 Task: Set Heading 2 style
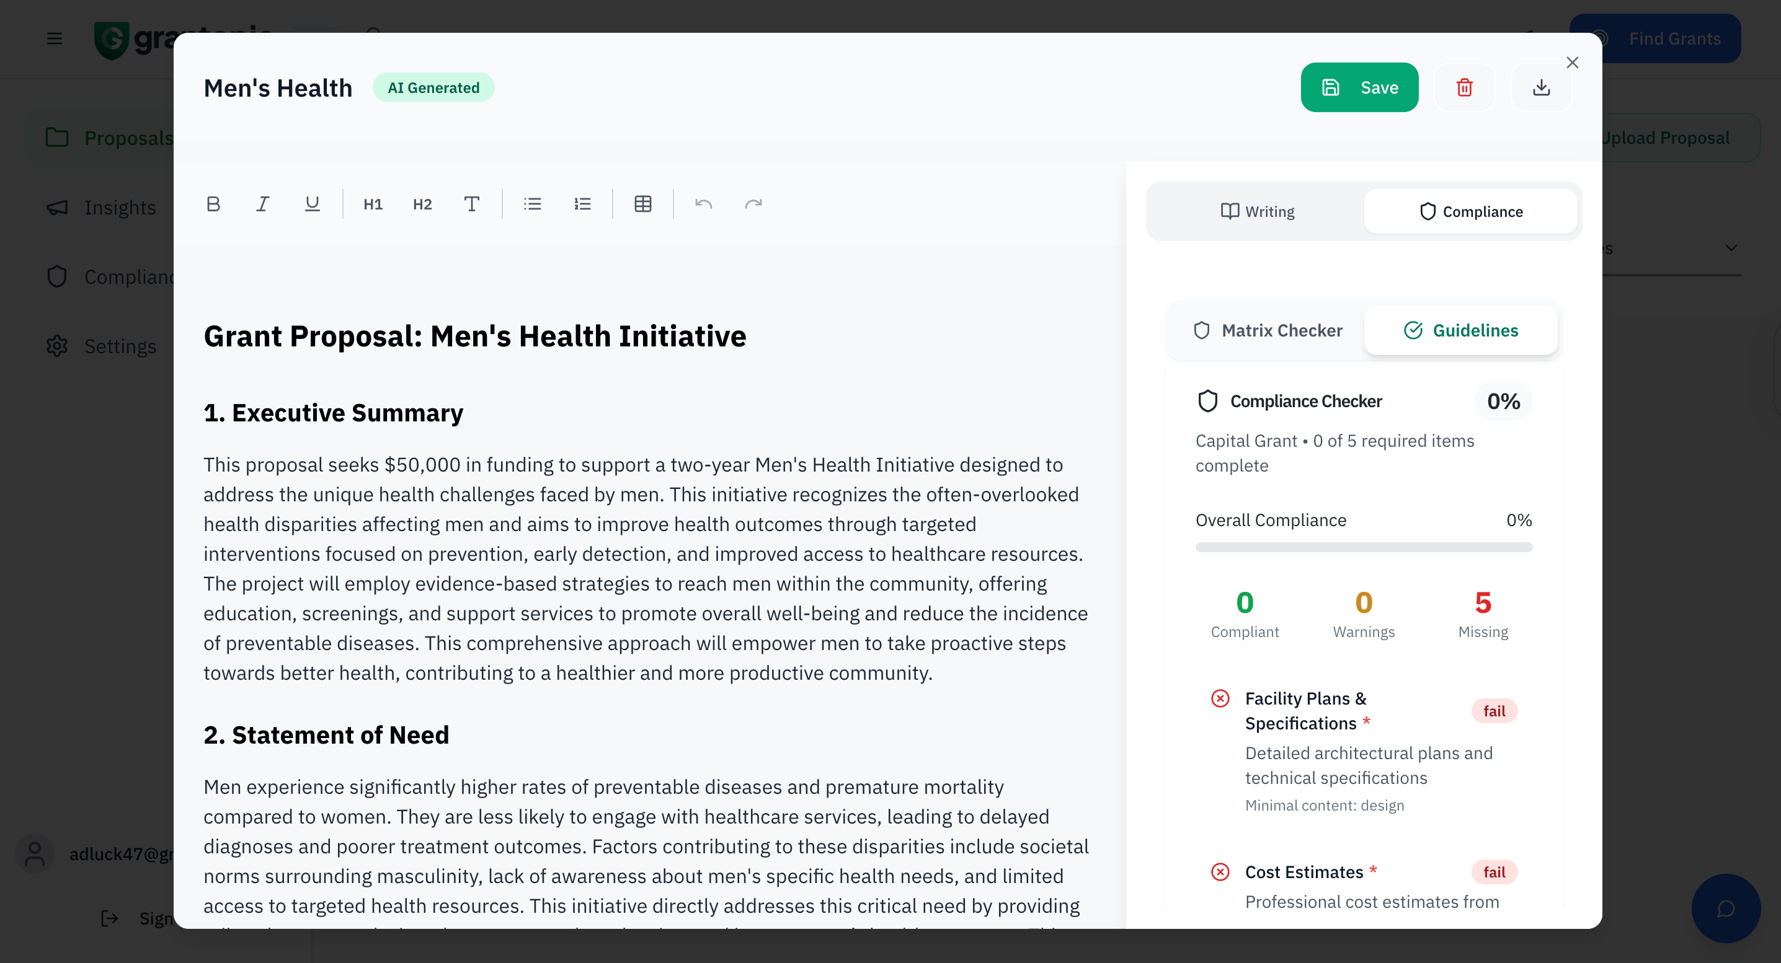pos(422,204)
